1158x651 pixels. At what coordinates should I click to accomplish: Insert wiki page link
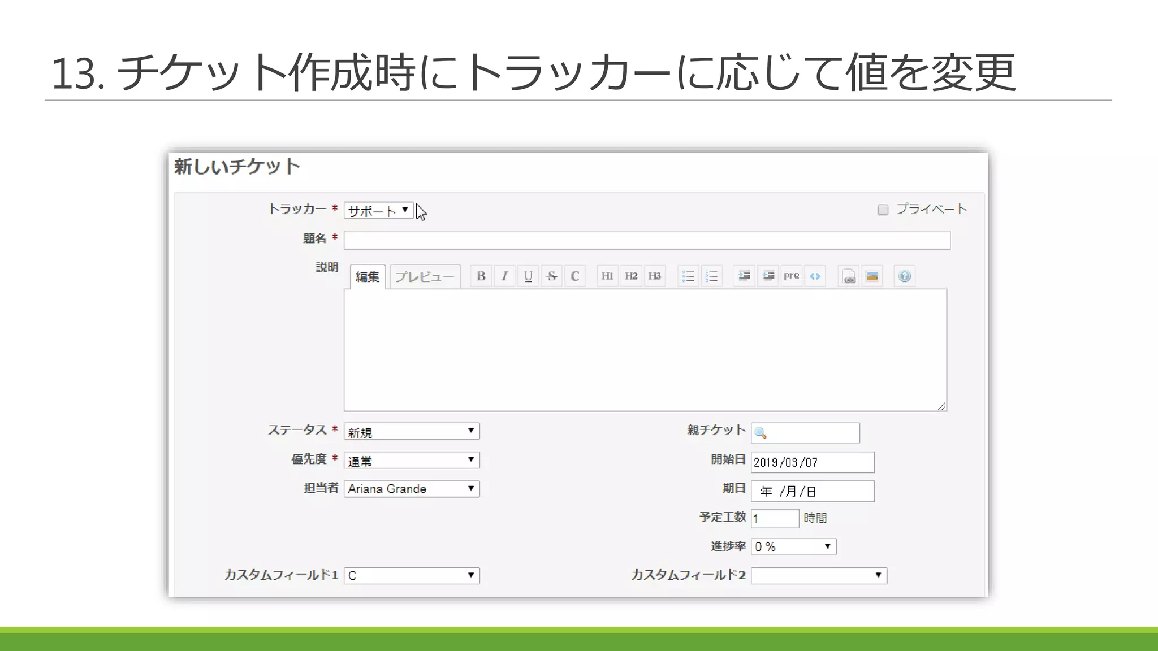[849, 276]
